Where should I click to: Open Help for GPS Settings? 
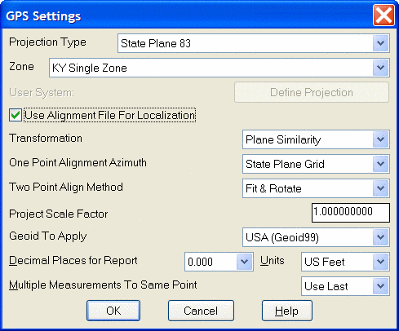[x=287, y=311]
